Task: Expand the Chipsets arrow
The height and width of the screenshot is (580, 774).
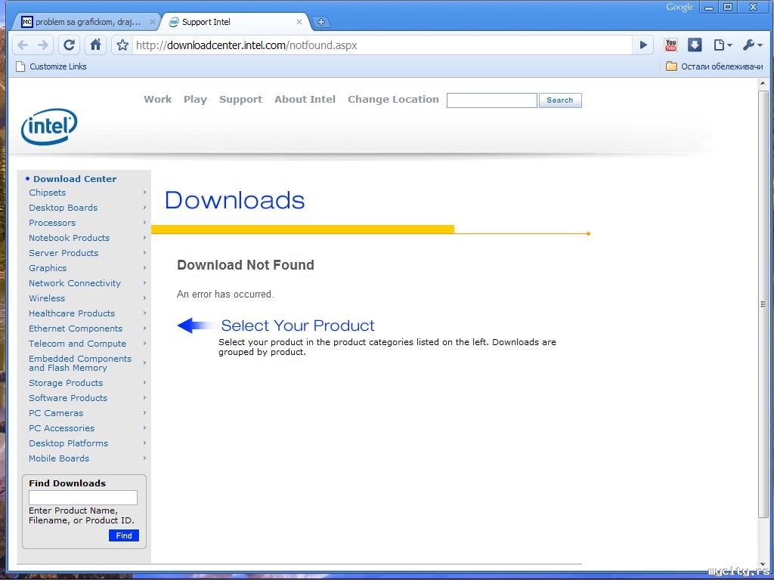Action: 144,193
